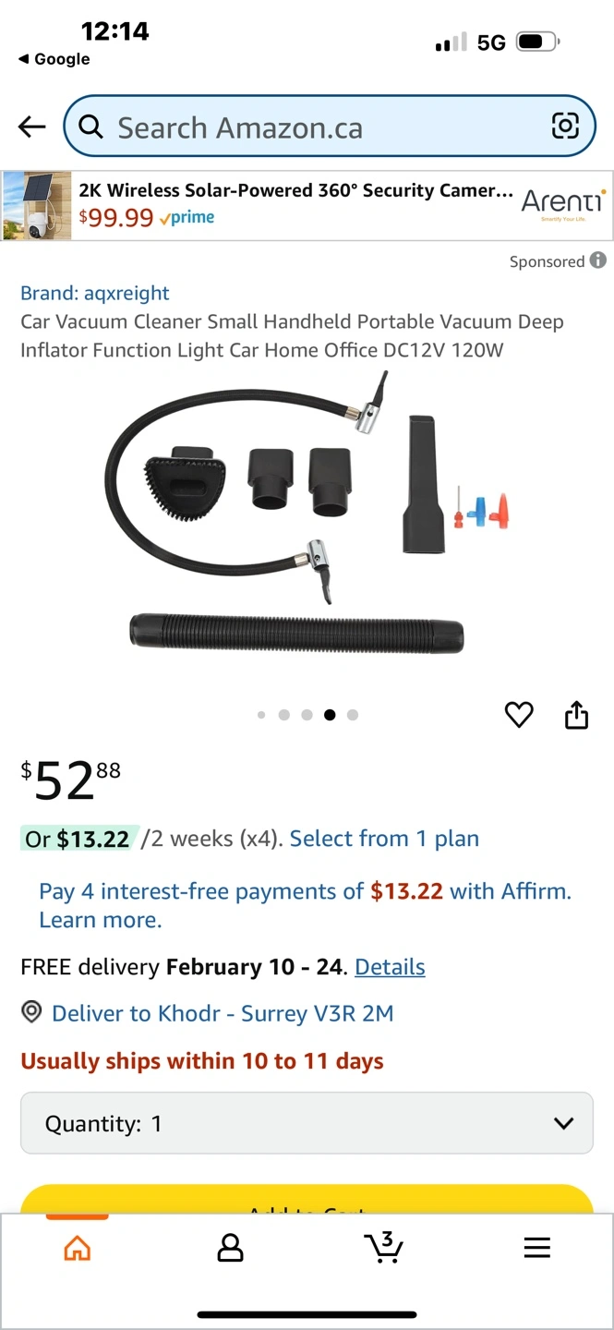
Task: Open Arenti security camera sponsored ad
Action: coord(307,205)
